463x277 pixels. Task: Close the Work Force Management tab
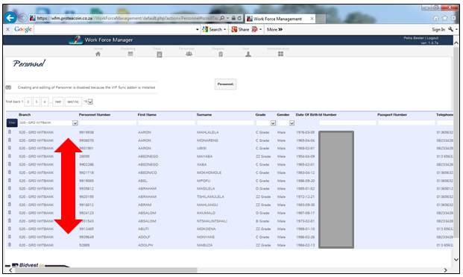(x=312, y=19)
